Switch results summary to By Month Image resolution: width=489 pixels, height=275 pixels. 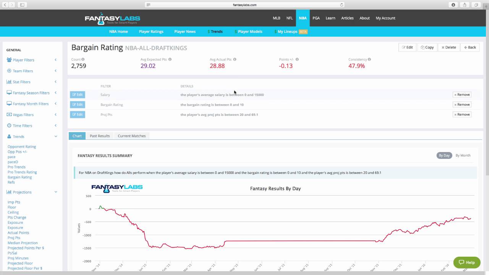tap(463, 155)
